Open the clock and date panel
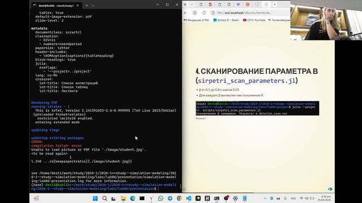 click(x=324, y=198)
